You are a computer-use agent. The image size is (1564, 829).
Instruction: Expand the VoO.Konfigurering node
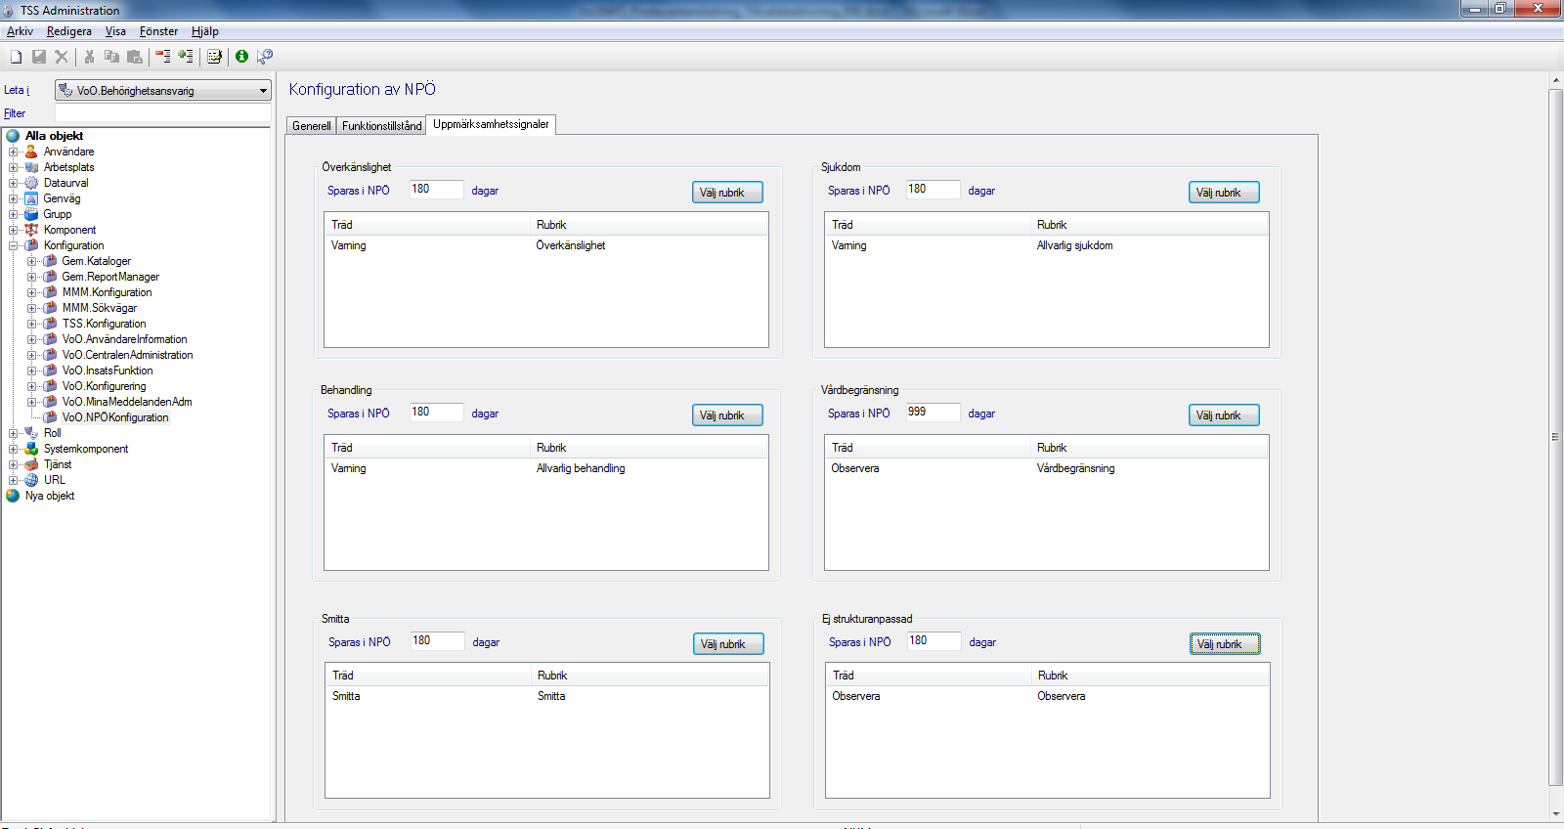(31, 386)
